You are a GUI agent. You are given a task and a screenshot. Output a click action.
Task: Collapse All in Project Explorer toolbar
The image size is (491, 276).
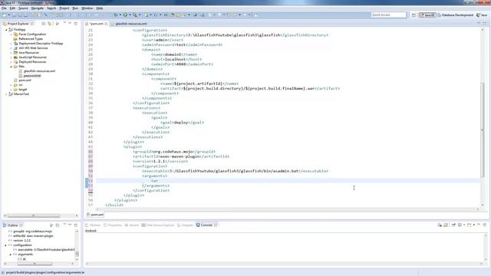44,24
